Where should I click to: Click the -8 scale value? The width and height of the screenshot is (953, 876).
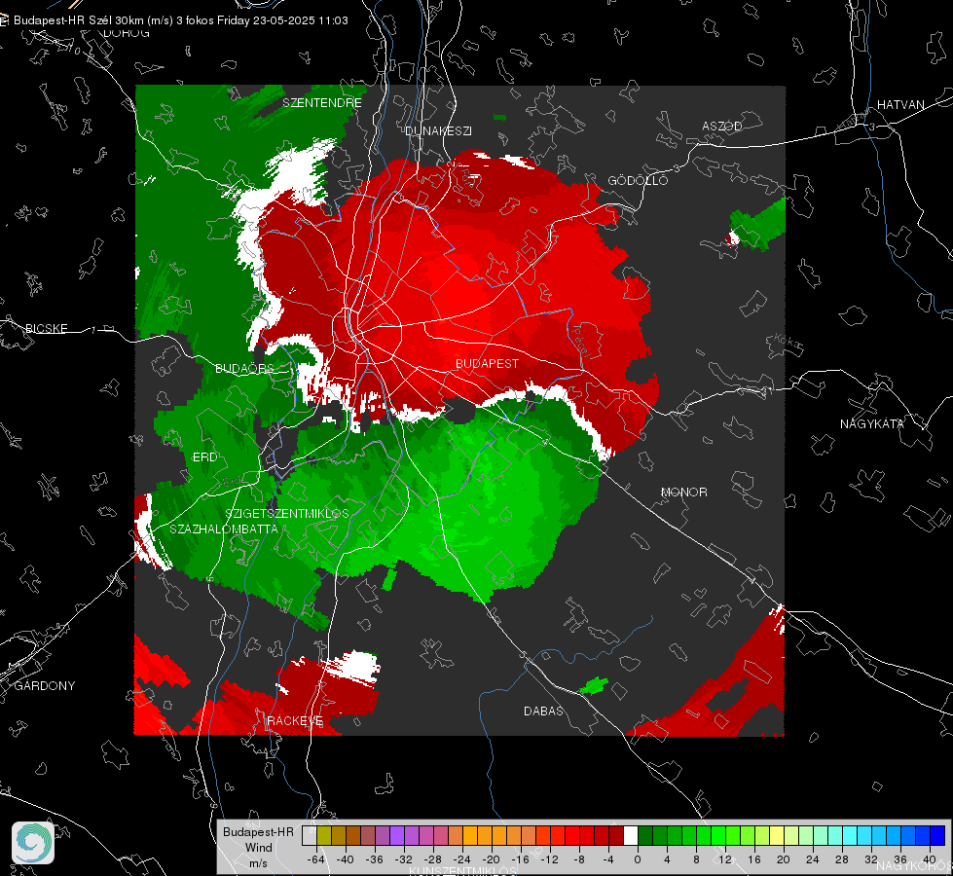pos(579,859)
